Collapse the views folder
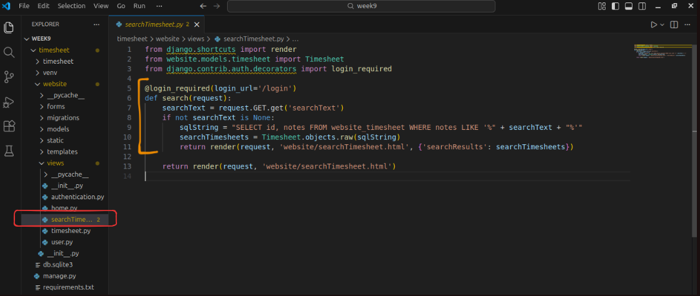 click(x=55, y=163)
